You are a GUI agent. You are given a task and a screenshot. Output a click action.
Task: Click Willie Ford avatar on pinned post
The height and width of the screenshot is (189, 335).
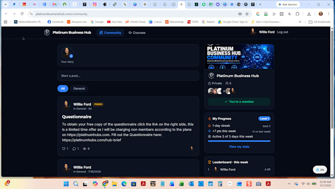(66, 105)
